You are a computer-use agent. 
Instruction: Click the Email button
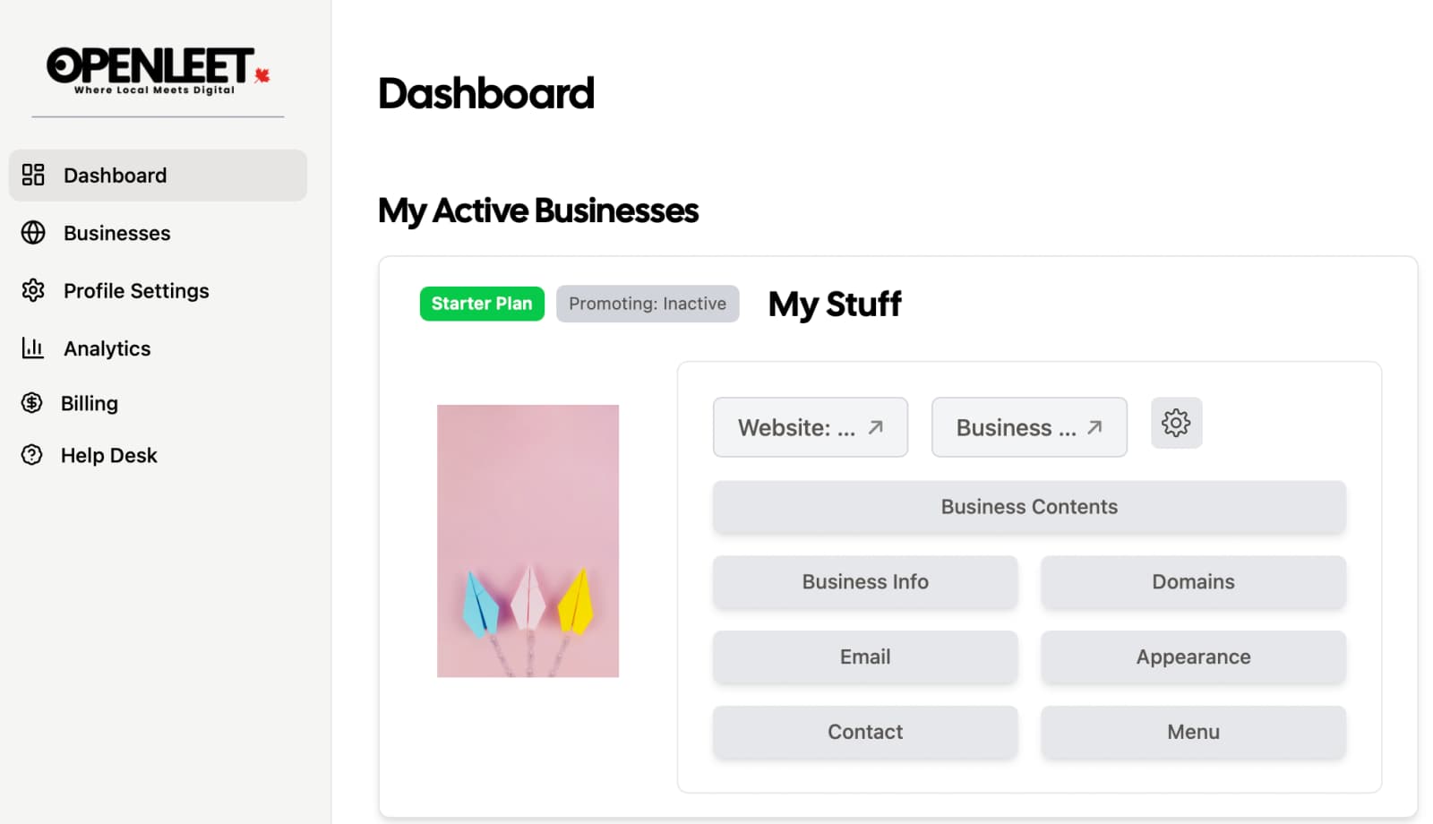[x=864, y=657]
